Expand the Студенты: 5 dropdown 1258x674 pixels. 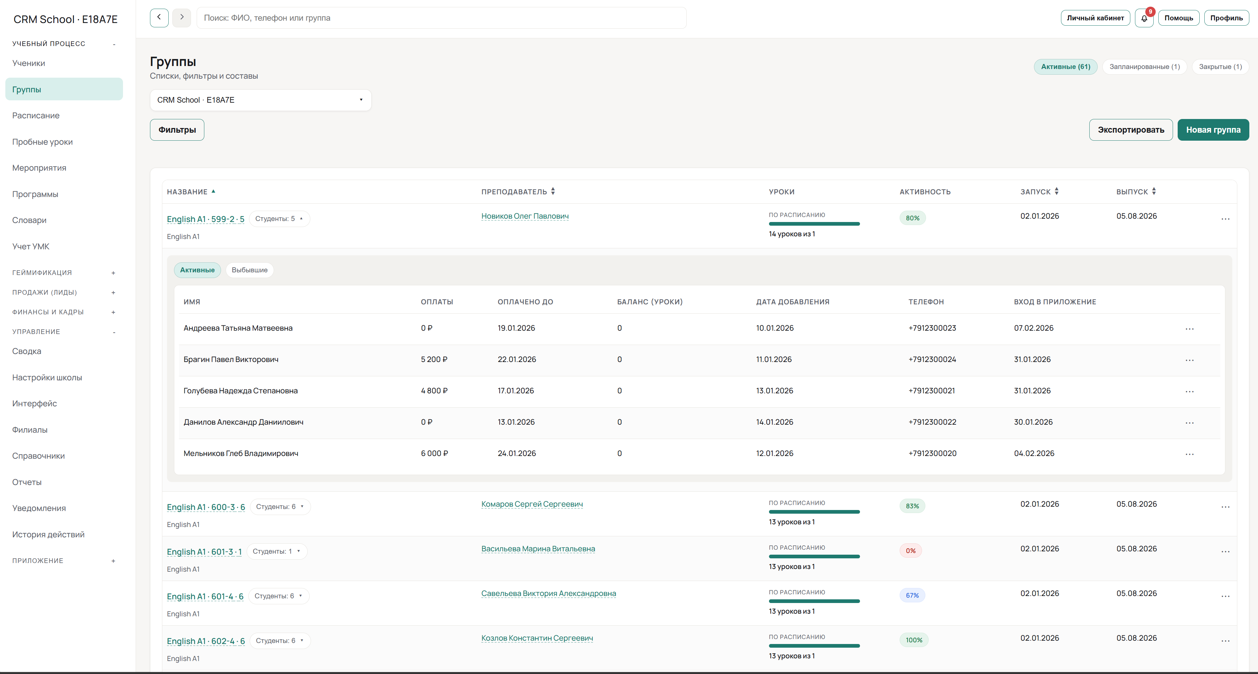[279, 218]
